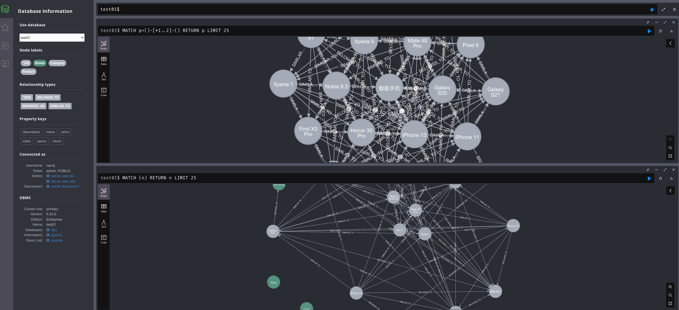Open the Favorites star sidebar icon
This screenshot has height=310, width=679.
pos(5,27)
